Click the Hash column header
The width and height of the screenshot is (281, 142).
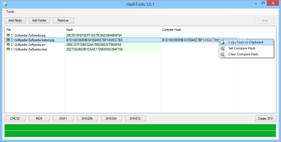112,30
